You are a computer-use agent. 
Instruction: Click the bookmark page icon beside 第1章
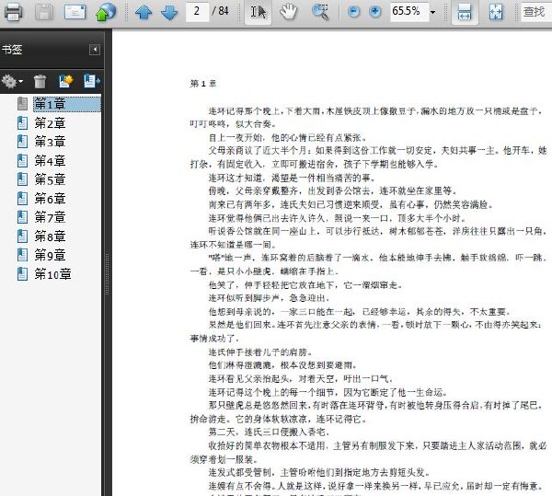click(x=22, y=104)
